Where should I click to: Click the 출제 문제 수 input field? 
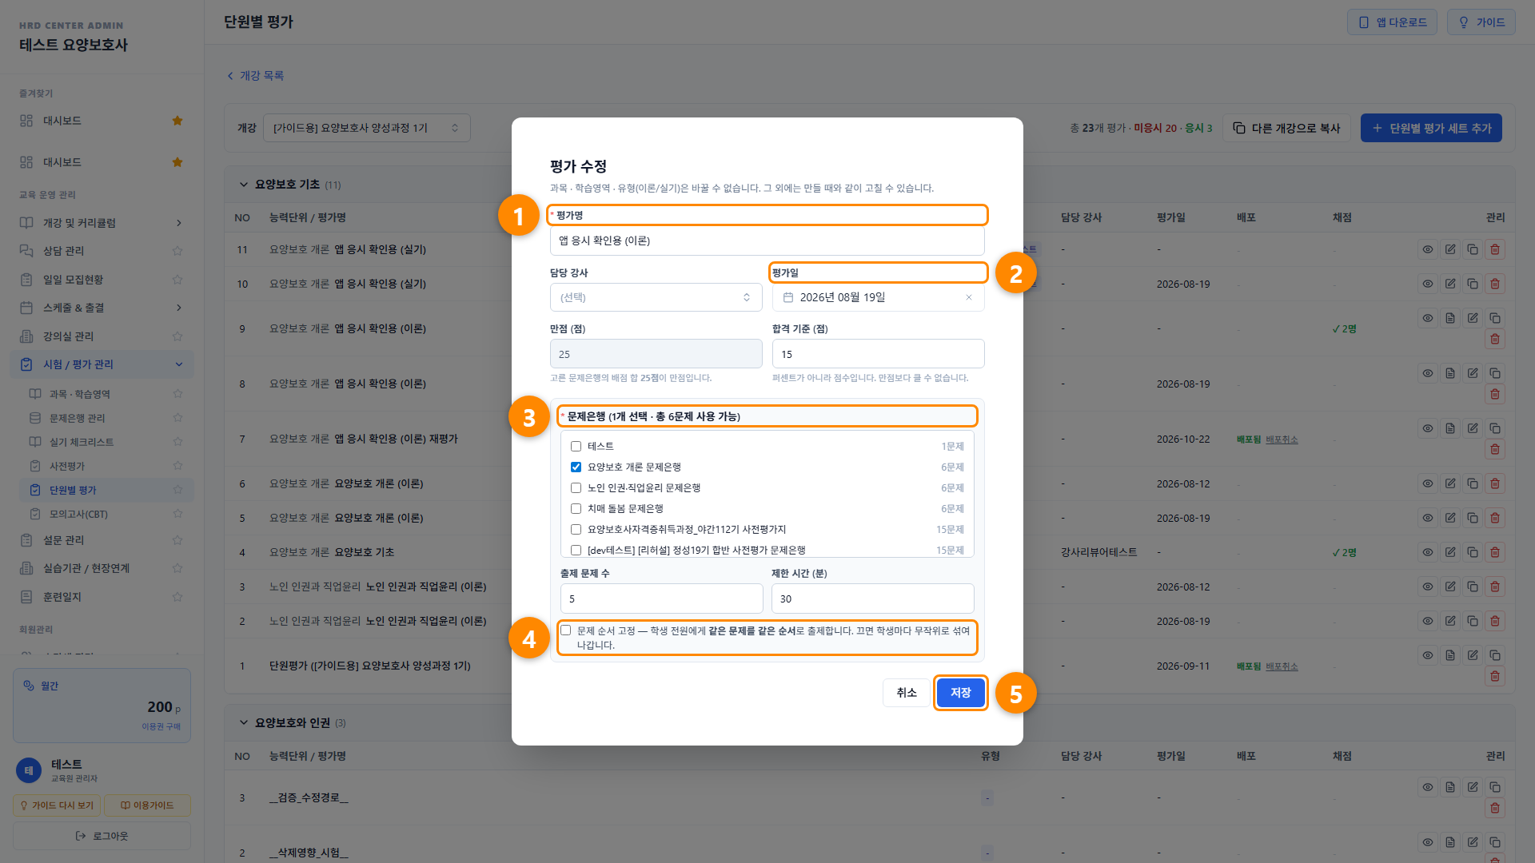tap(661, 599)
